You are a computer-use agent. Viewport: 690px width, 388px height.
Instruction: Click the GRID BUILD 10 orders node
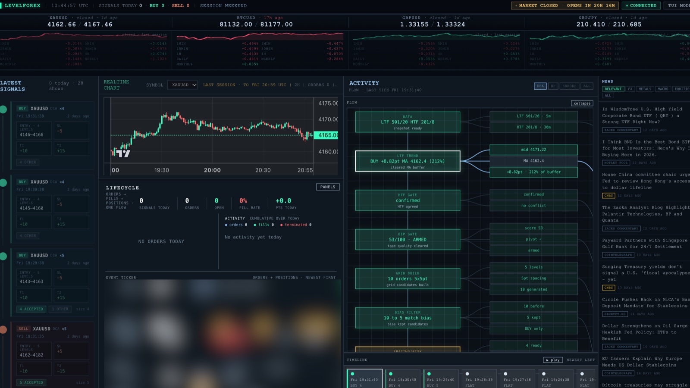click(x=408, y=278)
